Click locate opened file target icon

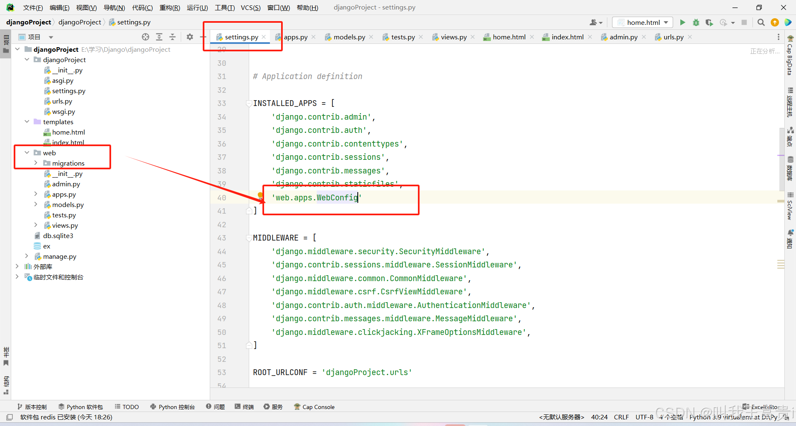[146, 37]
